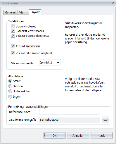
Task: Uncheck Vis evt. slutskema nøgletal
Action: 13,53
